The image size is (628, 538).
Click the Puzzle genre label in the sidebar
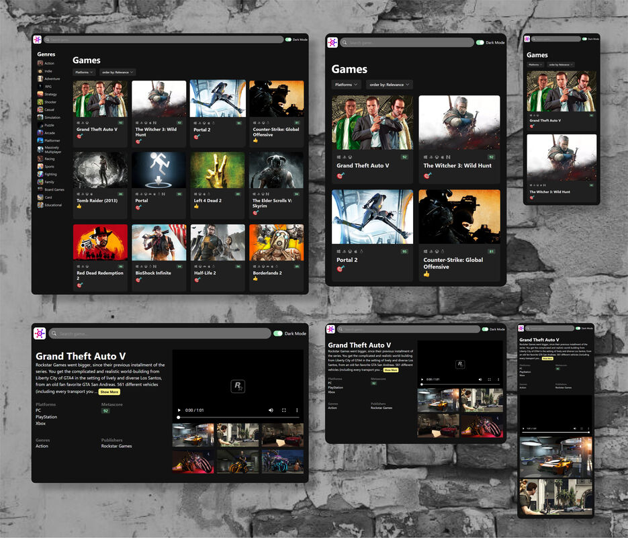[49, 126]
